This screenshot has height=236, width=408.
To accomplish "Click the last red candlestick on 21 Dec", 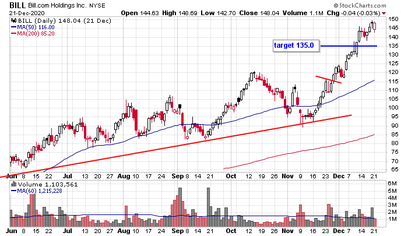I will [x=374, y=26].
